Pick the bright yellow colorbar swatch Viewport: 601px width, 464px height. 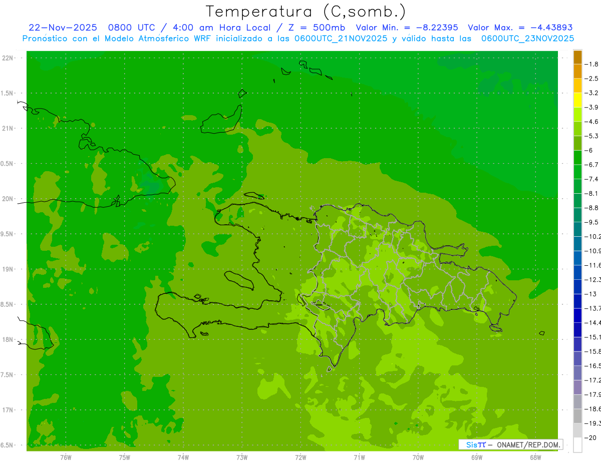click(577, 100)
